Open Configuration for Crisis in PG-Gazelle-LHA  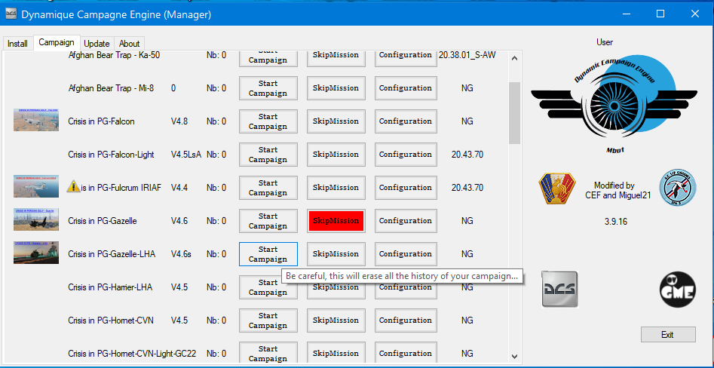tap(406, 254)
